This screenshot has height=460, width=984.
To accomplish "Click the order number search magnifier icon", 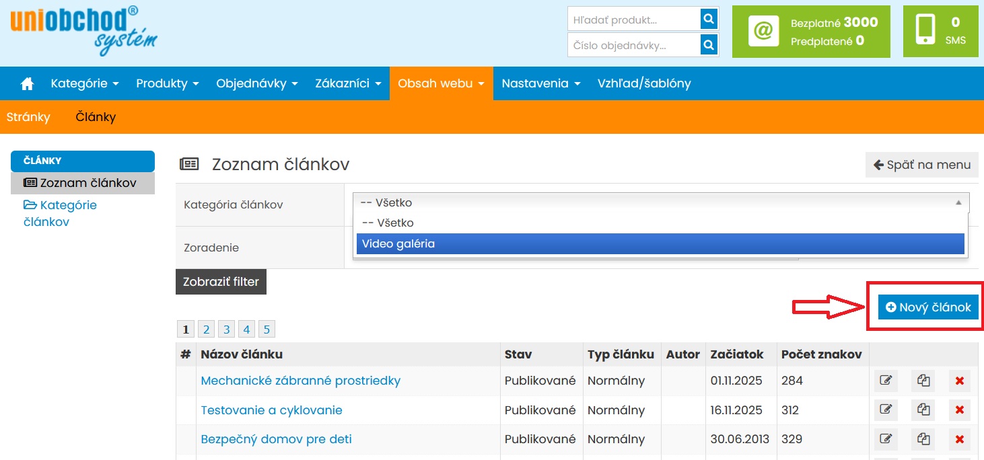I will point(708,45).
